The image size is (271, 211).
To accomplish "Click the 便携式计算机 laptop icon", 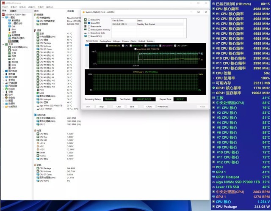I will (9, 38).
